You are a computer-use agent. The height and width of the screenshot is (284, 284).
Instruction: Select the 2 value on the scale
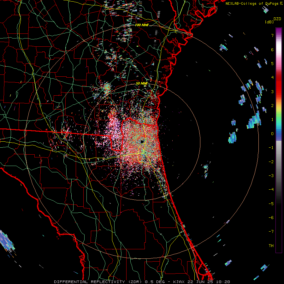click(272, 106)
